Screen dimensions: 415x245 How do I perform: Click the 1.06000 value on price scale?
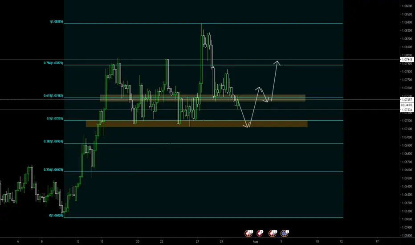click(407, 219)
